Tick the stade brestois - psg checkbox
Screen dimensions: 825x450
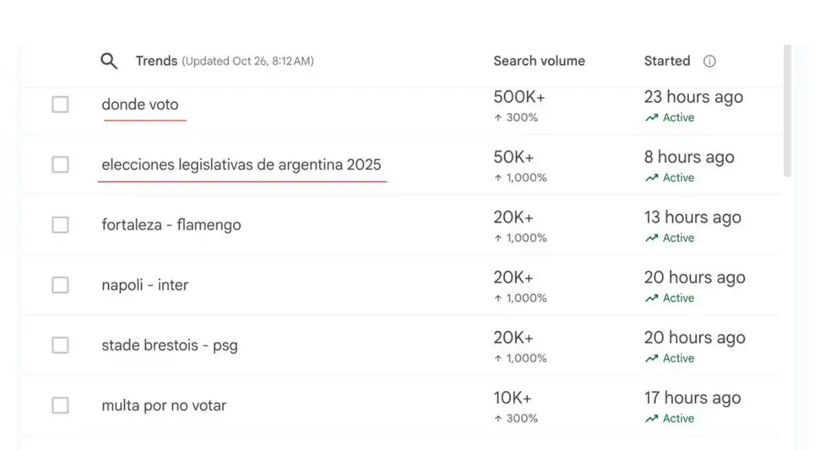click(x=60, y=345)
